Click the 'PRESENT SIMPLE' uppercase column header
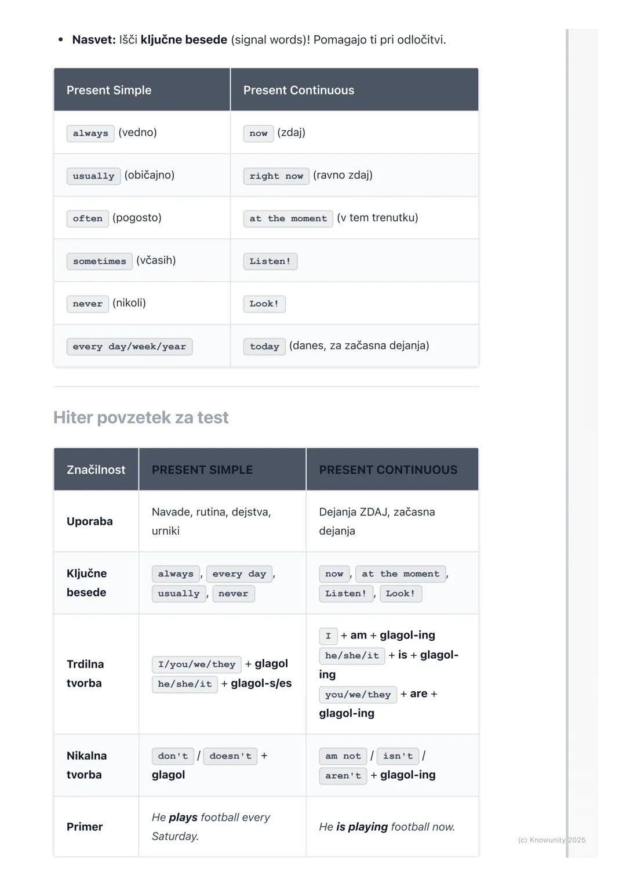The width and height of the screenshot is (626, 886). [202, 470]
